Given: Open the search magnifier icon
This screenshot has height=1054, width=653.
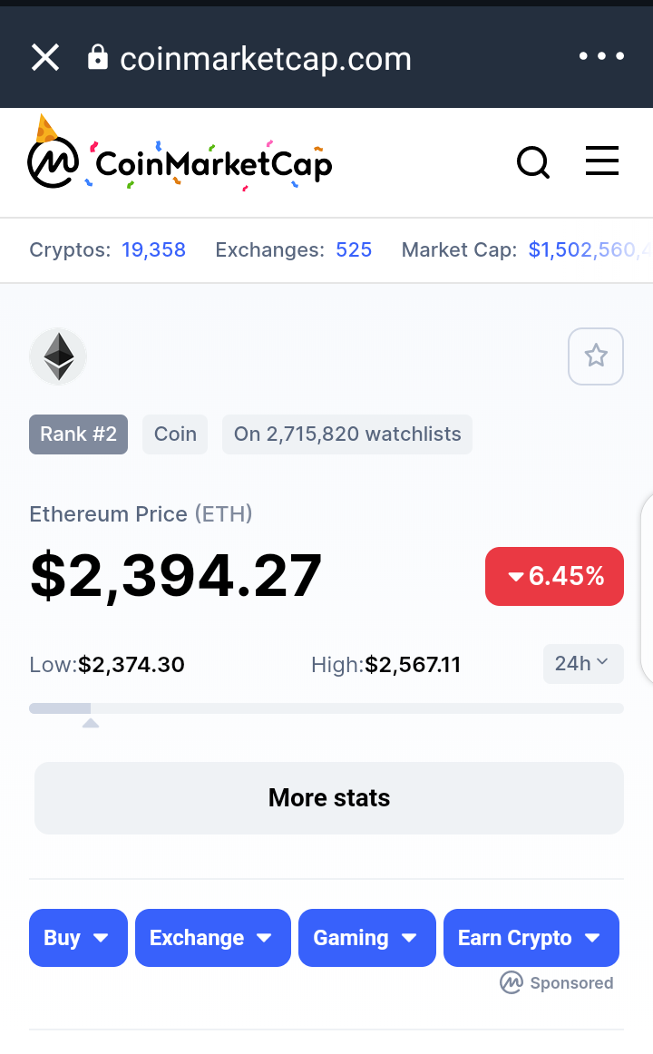Looking at the screenshot, I should coord(533,162).
